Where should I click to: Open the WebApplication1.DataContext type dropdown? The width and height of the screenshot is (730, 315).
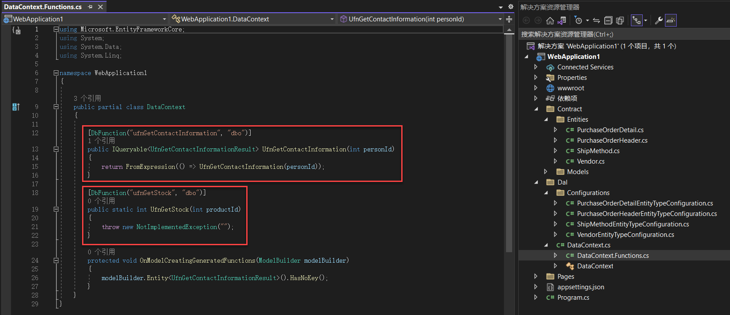[x=332, y=19]
